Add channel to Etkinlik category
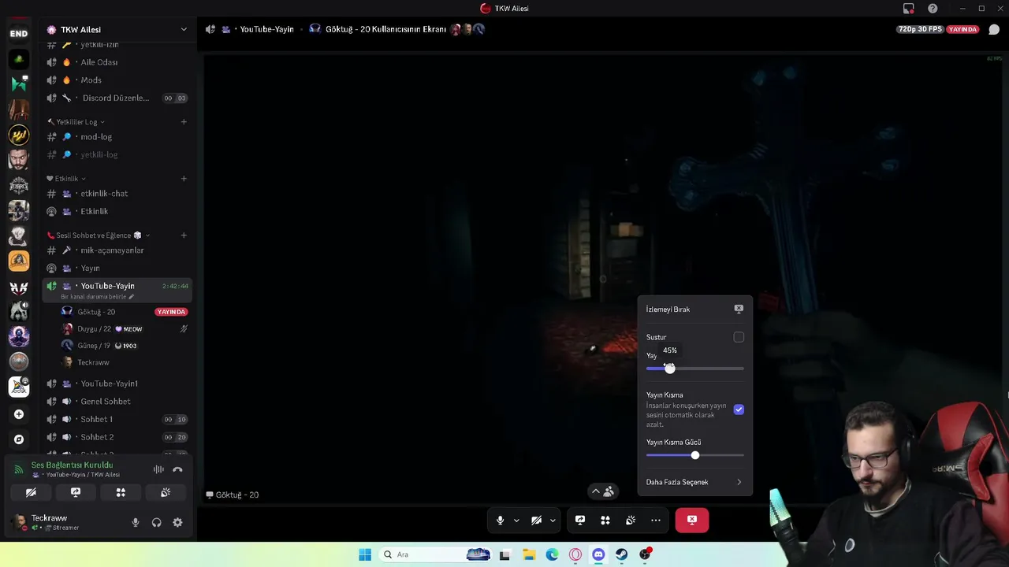This screenshot has height=567, width=1009. pyautogui.click(x=184, y=179)
